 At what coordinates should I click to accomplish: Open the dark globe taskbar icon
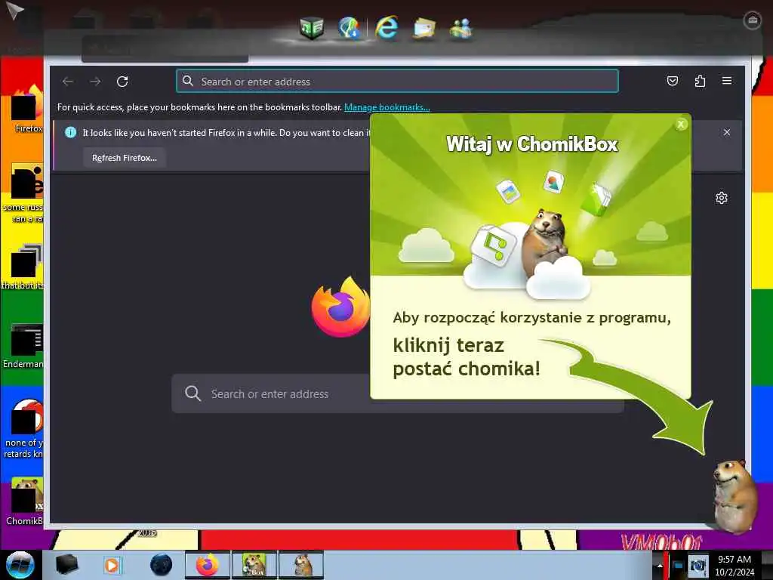click(162, 565)
